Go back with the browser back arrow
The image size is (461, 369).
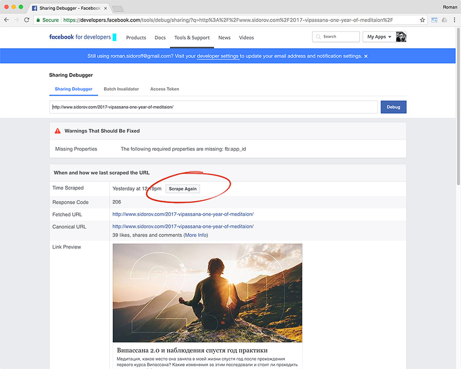click(x=7, y=20)
